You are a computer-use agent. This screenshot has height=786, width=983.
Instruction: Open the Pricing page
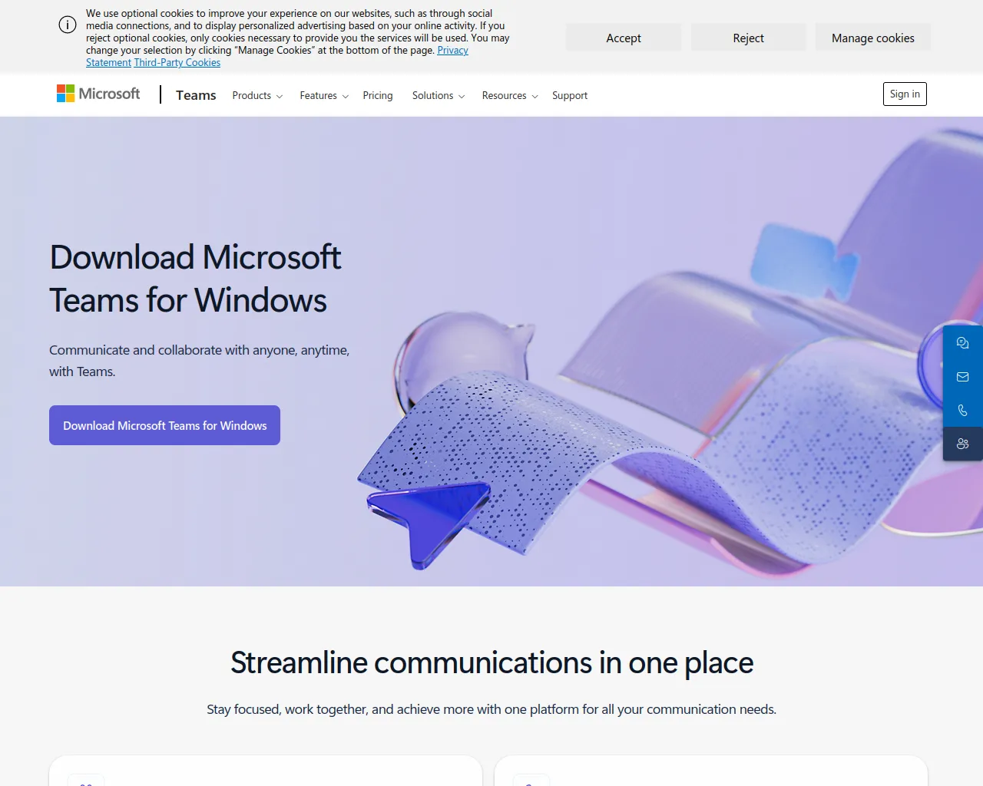378,95
